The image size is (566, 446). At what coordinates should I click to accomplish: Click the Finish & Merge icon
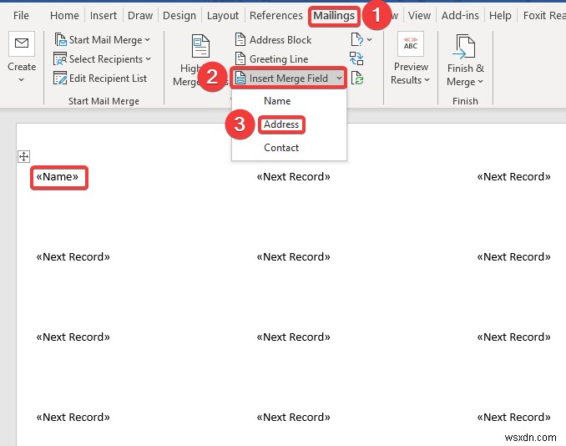[x=465, y=46]
